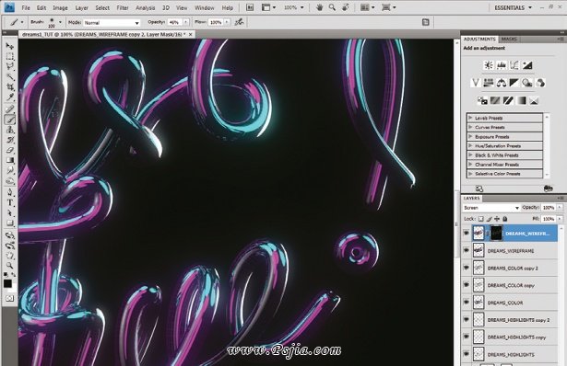Enable airbrush mode in options bar
Screen dimensions: 567x366
[239, 22]
